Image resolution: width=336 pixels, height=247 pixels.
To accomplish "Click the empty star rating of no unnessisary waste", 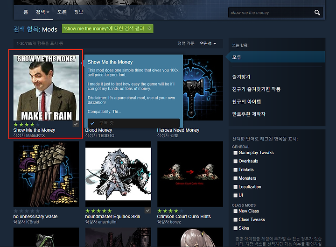I will tap(27, 211).
